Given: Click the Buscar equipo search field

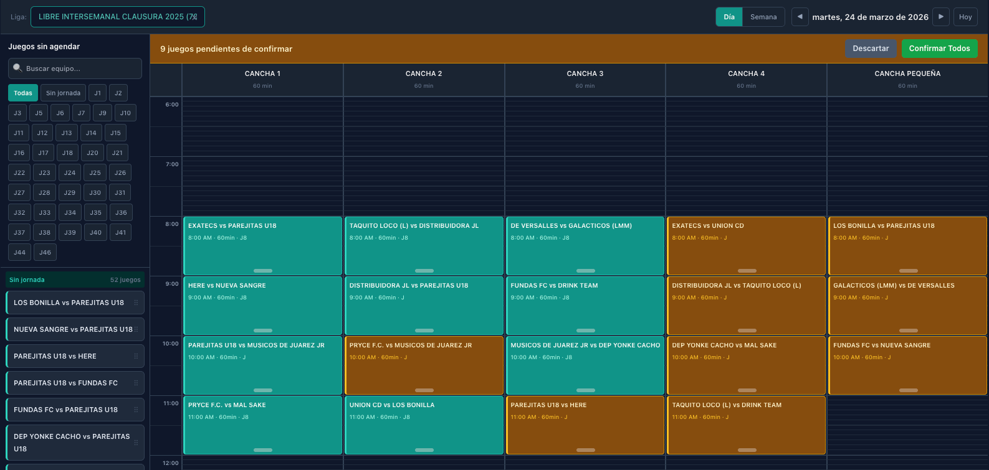Looking at the screenshot, I should click(75, 68).
